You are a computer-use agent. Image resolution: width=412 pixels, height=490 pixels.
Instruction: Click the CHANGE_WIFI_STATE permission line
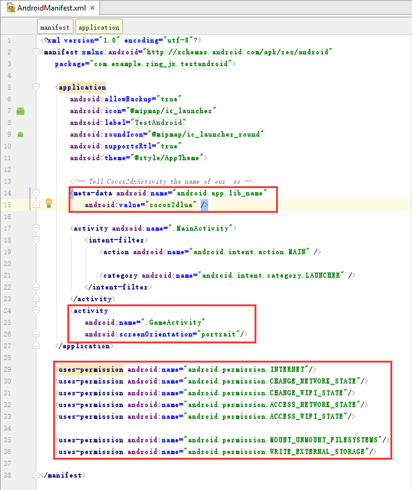[x=205, y=393]
